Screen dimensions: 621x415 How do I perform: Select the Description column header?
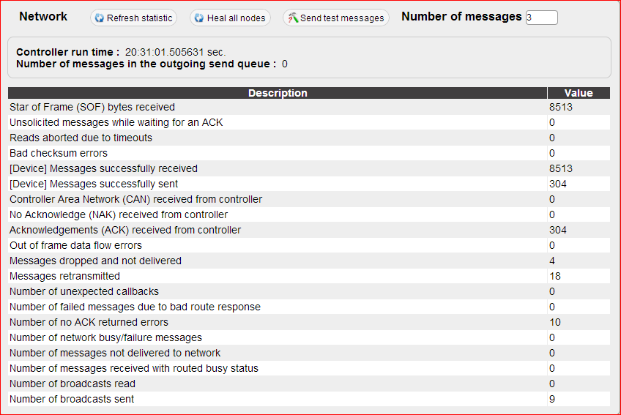(x=278, y=93)
